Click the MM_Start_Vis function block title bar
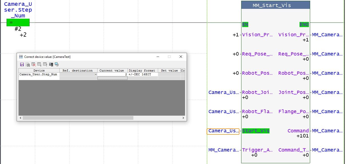 click(275, 5)
